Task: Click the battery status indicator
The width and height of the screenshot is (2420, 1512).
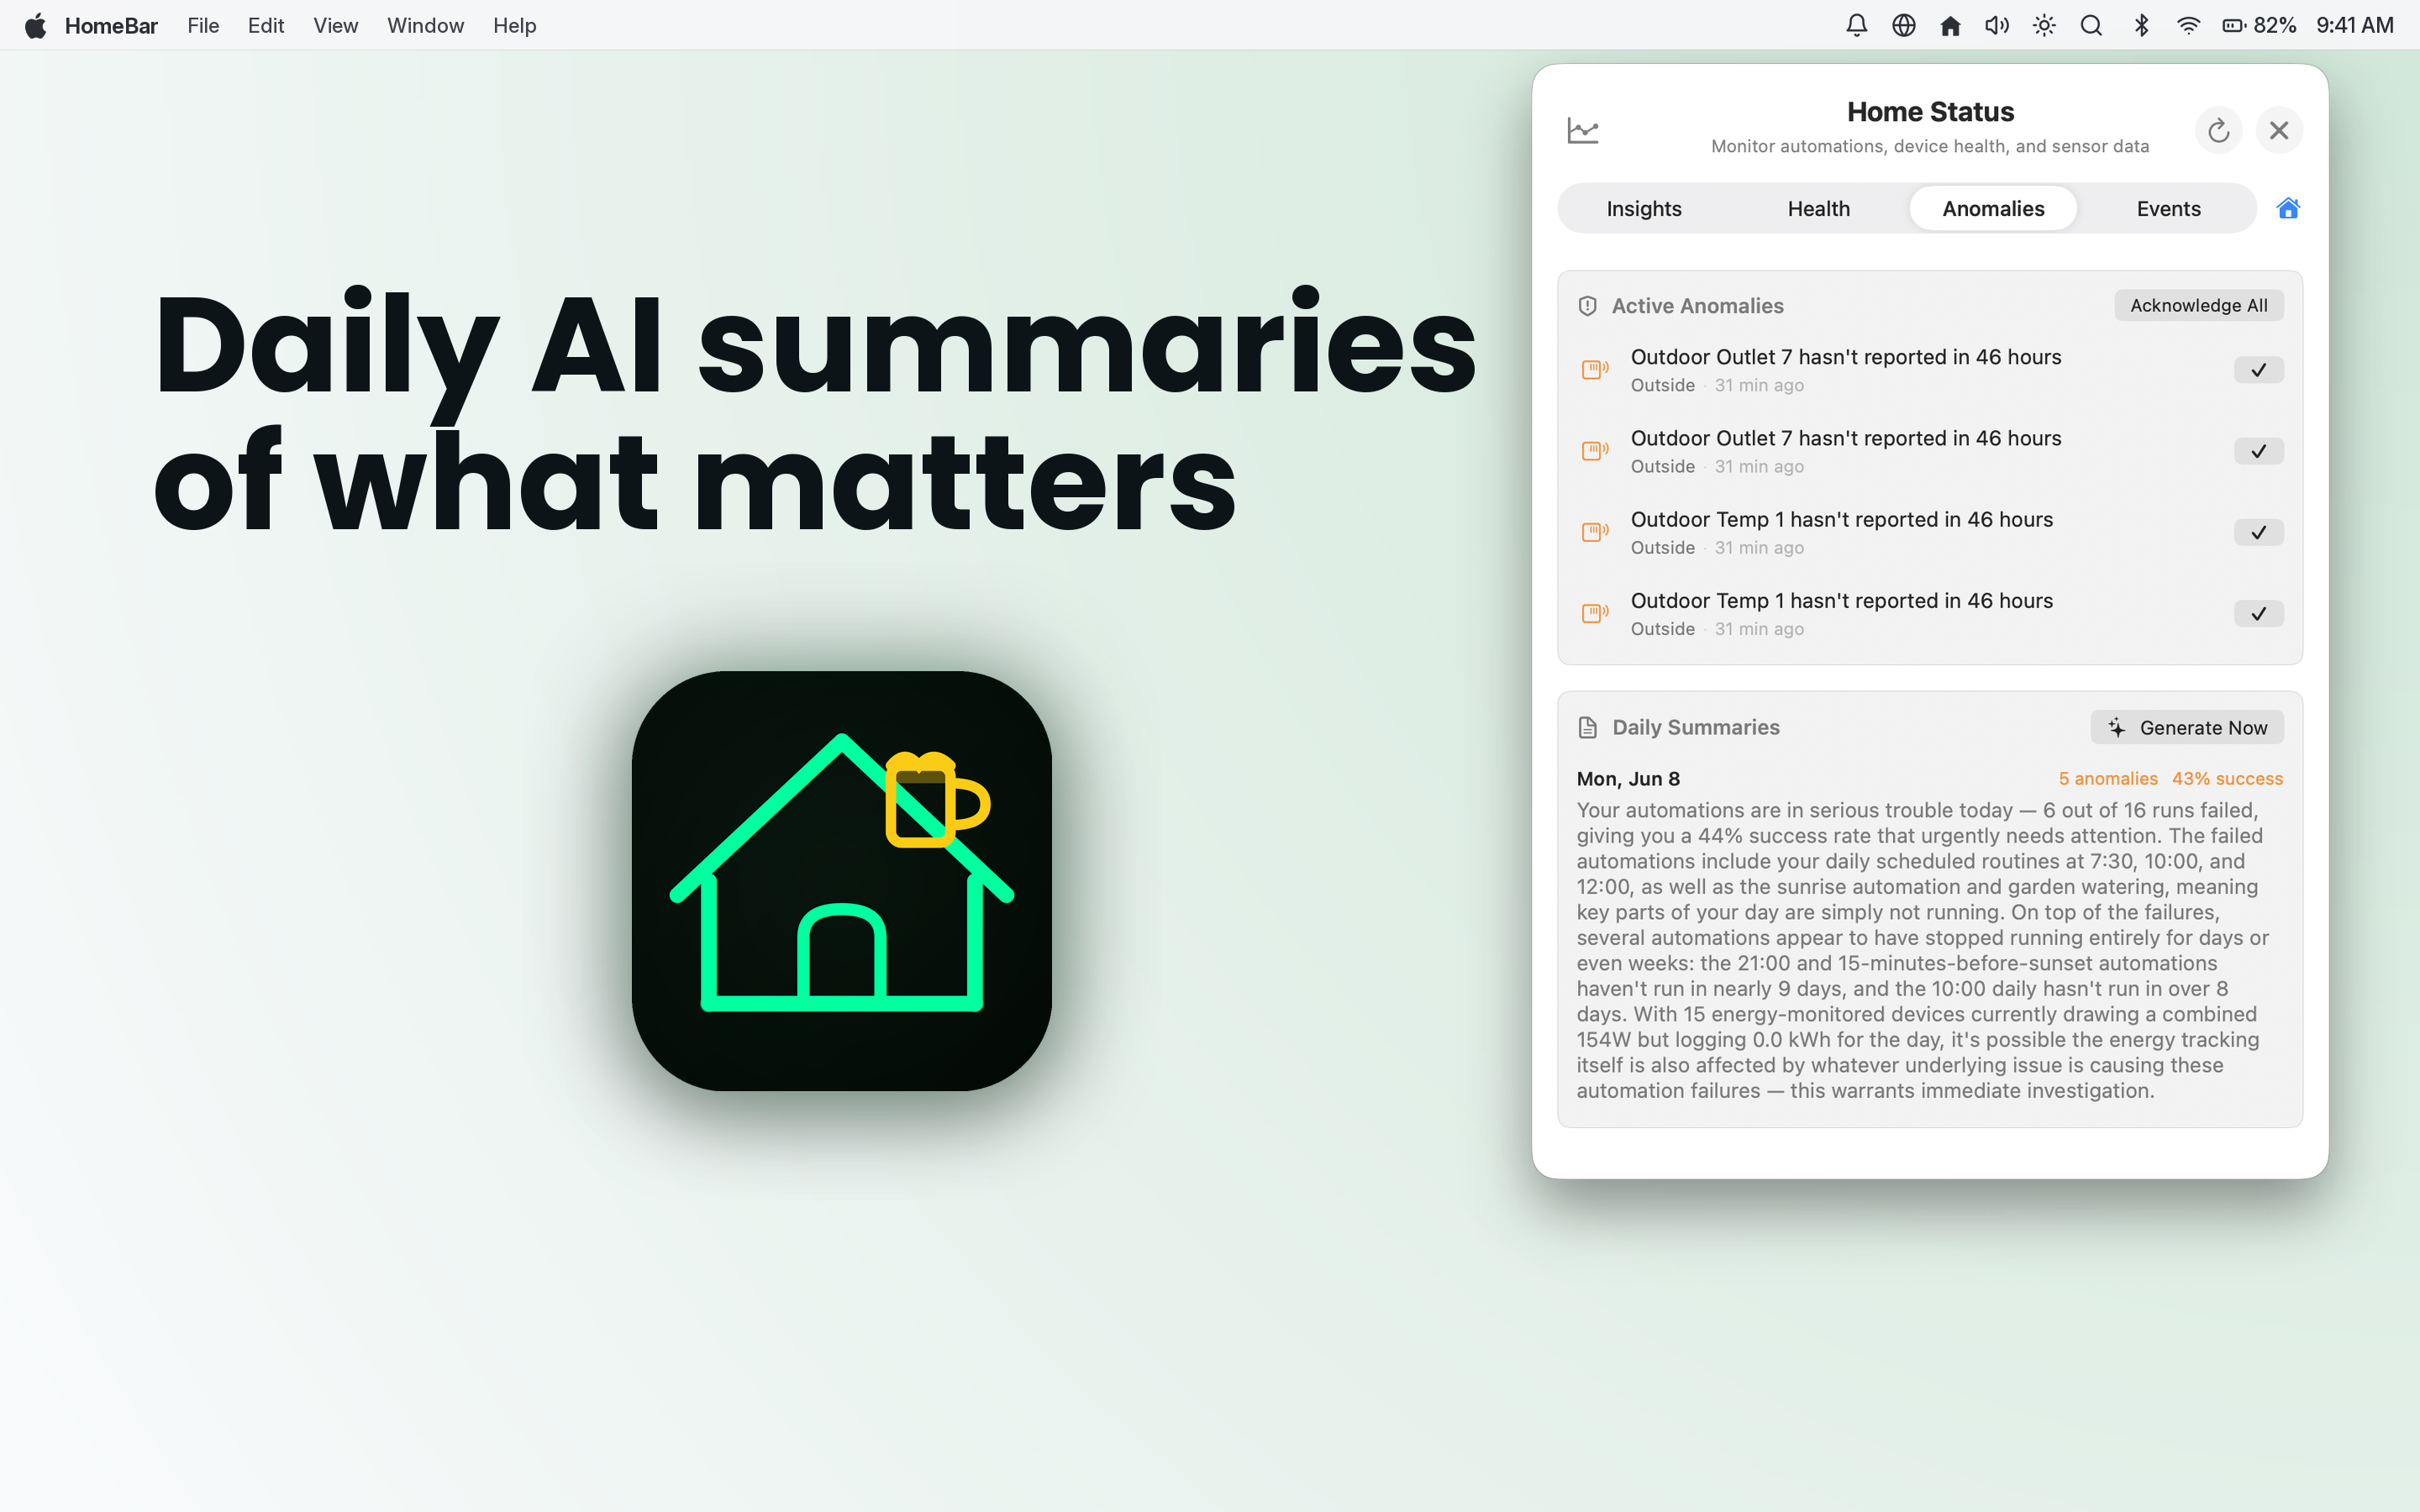Action: click(x=2258, y=25)
